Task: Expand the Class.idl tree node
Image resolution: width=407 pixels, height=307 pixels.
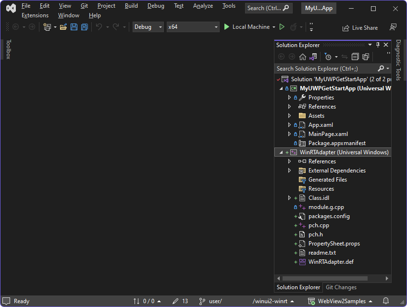Action: [289, 198]
